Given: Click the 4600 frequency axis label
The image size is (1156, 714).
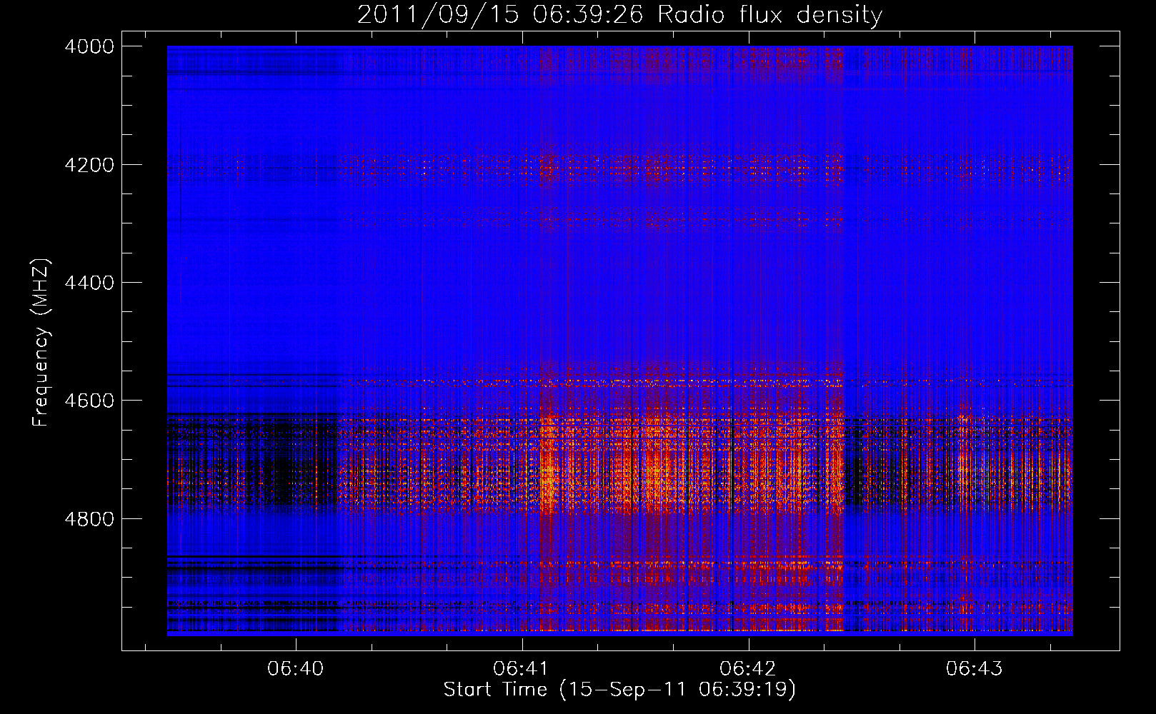Looking at the screenshot, I should point(89,401).
